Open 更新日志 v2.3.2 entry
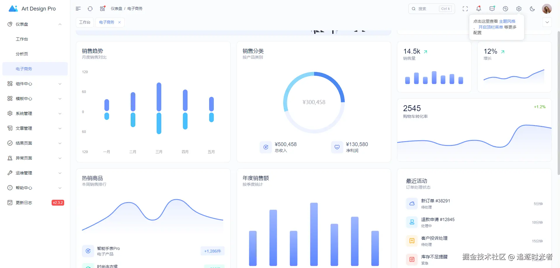This screenshot has width=560, height=268. tap(35, 203)
